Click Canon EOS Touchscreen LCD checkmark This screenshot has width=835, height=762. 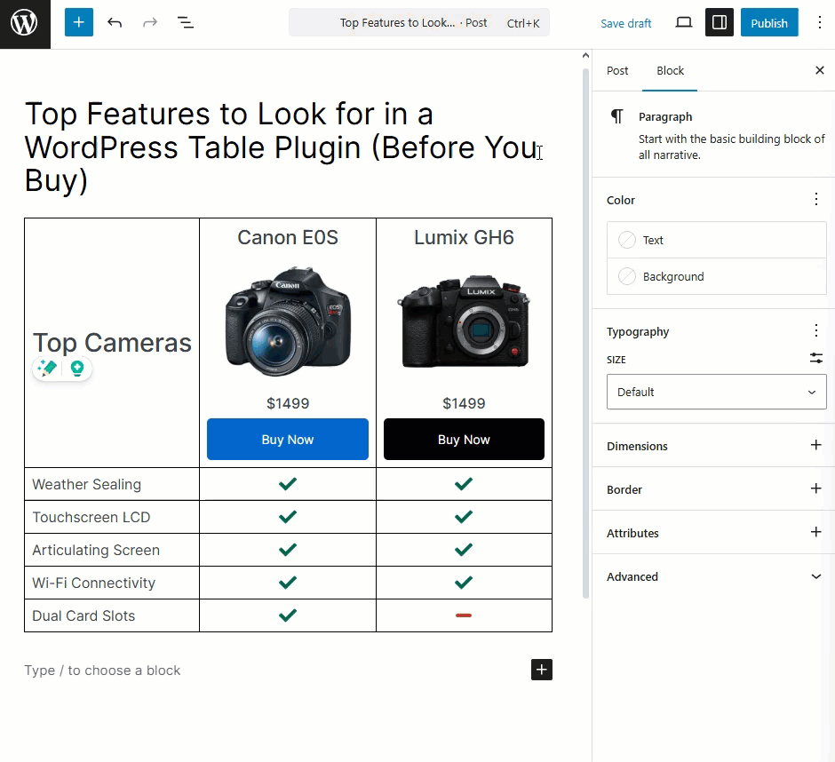click(x=288, y=517)
